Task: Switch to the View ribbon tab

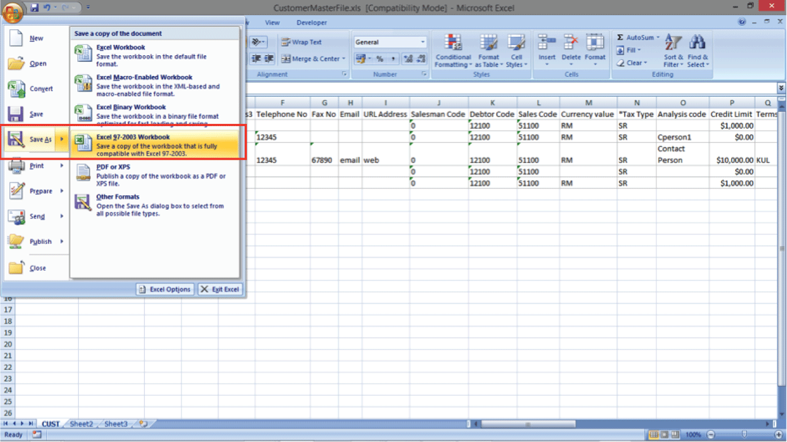Action: click(x=272, y=23)
